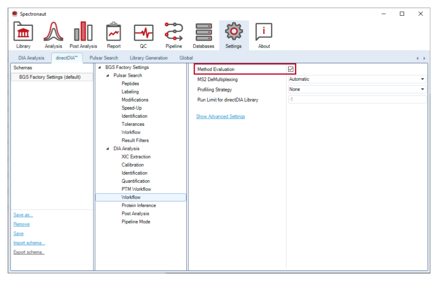Click the BGS Factory Settings tree label
The width and height of the screenshot is (438, 281).
(127, 67)
